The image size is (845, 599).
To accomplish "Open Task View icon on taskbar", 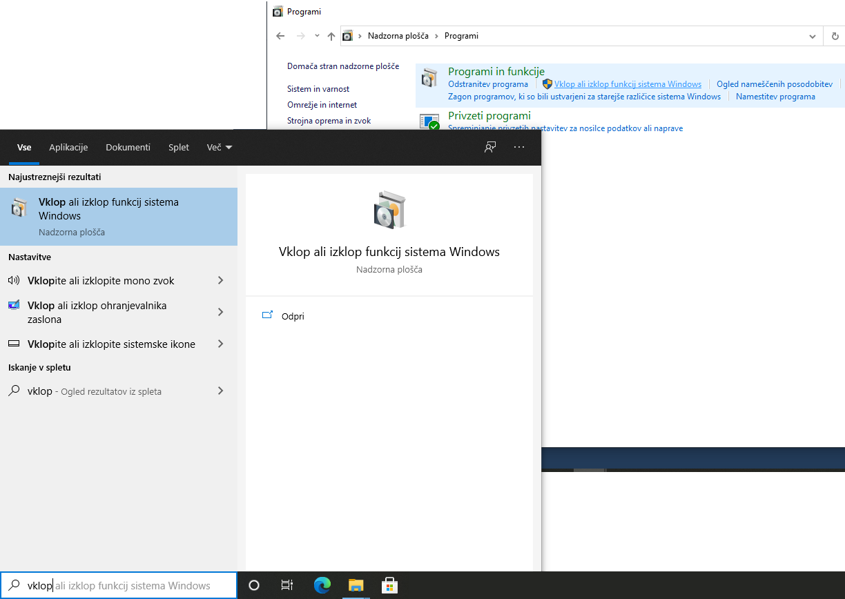I will tap(287, 585).
